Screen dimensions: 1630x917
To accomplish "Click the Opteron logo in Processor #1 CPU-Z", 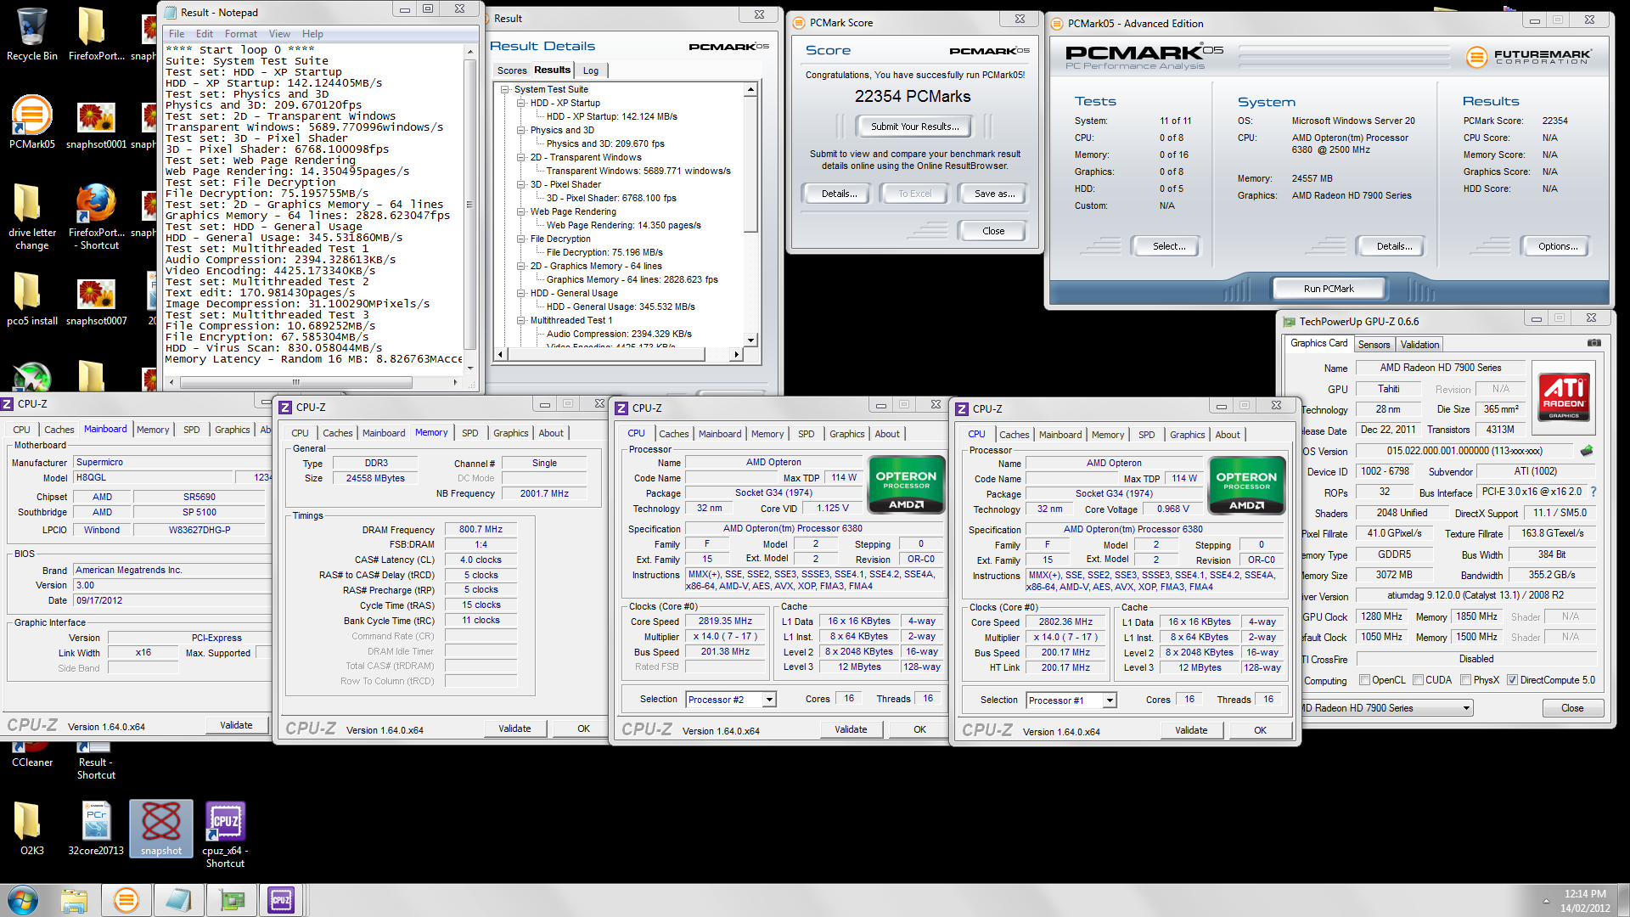I will coord(1246,487).
